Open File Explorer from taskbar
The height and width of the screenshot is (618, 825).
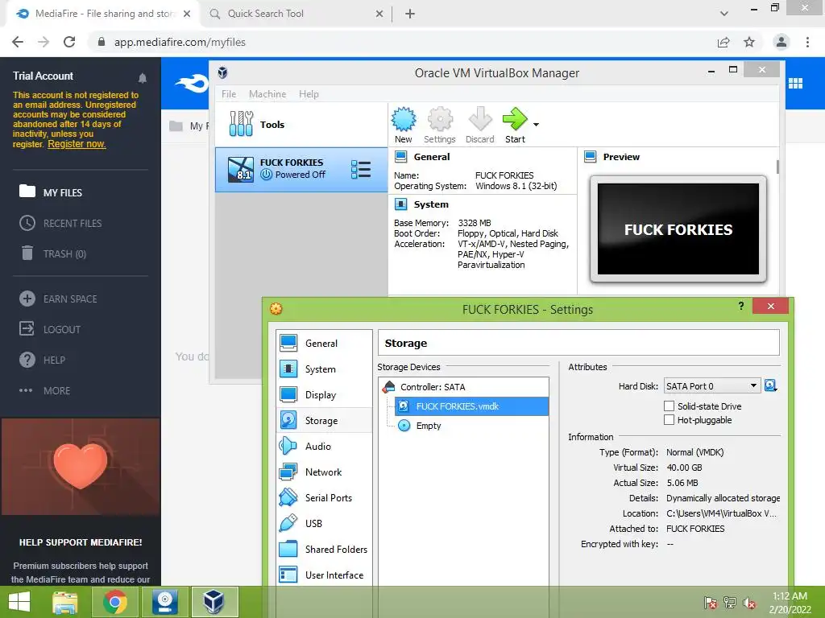tap(64, 602)
